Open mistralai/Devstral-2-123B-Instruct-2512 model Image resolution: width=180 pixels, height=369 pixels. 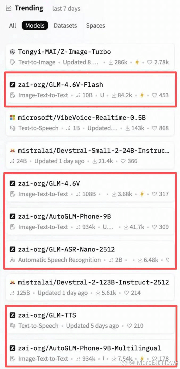(90, 287)
